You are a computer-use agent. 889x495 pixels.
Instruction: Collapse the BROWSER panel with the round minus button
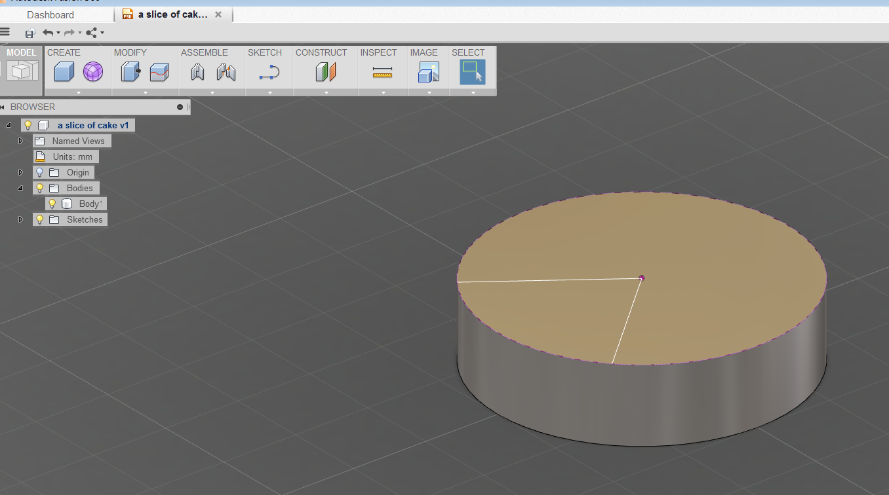pyautogui.click(x=180, y=107)
